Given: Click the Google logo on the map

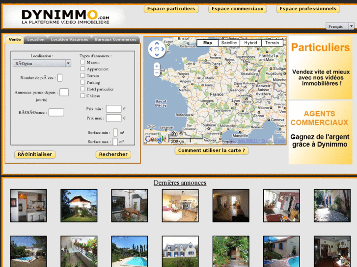Looking at the screenshot, I should pyautogui.click(x=156, y=139).
